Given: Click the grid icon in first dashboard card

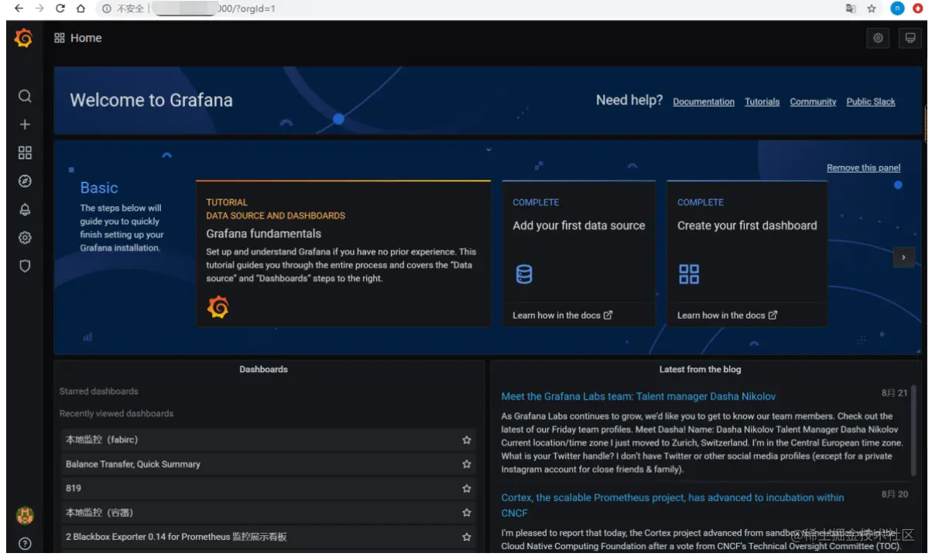Looking at the screenshot, I should (689, 274).
